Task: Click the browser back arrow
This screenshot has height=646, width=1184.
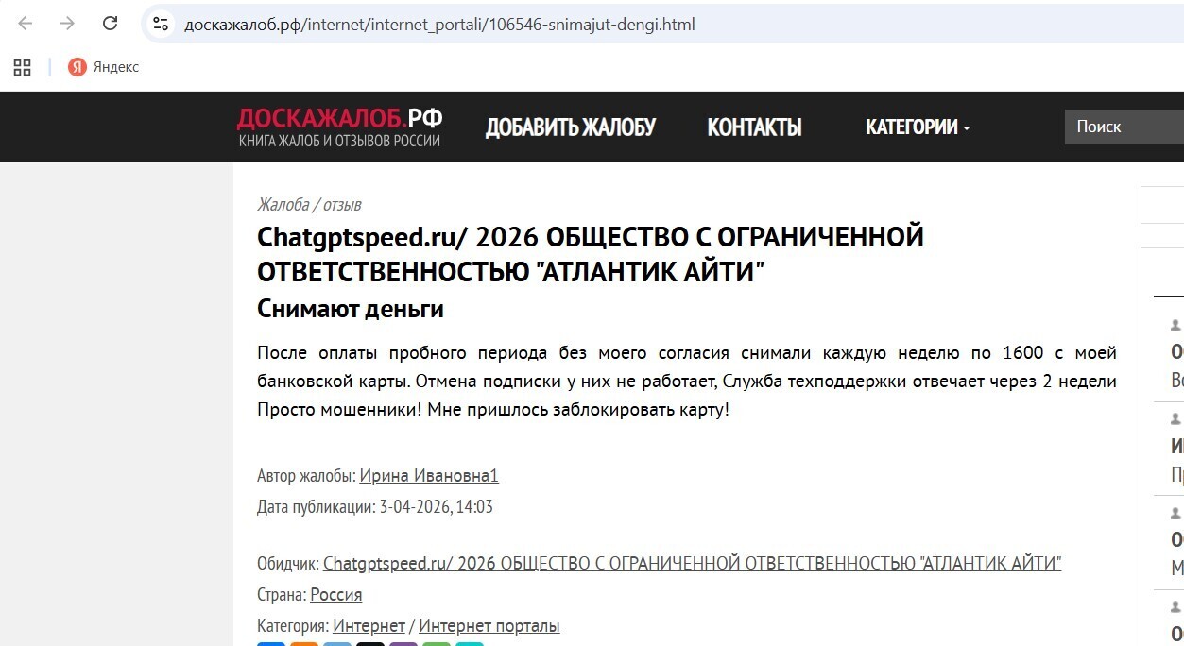Action: point(26,24)
